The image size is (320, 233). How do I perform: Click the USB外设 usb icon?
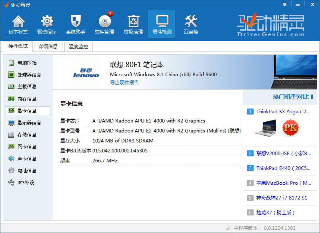[11, 182]
